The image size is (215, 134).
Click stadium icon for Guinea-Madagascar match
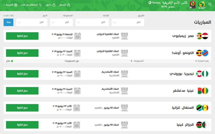click(x=124, y=91)
